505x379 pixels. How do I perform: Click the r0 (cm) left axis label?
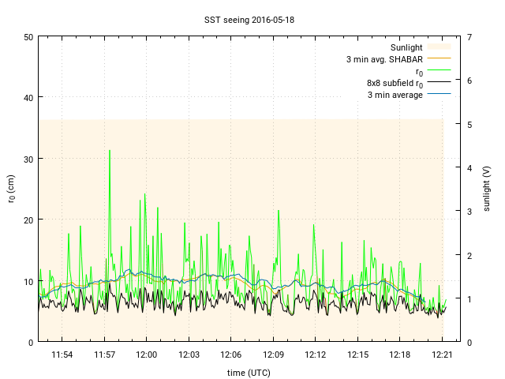(x=11, y=189)
